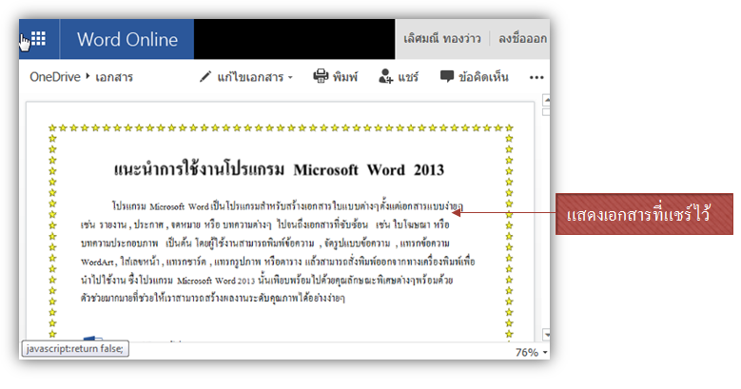Click the scrollbar down arrow
This screenshot has height=389, width=741.
[x=546, y=334]
